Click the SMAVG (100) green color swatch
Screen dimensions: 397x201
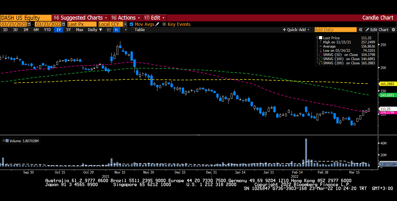(321, 59)
